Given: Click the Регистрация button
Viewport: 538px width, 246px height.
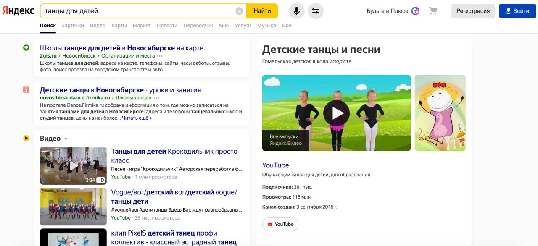Looking at the screenshot, I should tap(473, 11).
